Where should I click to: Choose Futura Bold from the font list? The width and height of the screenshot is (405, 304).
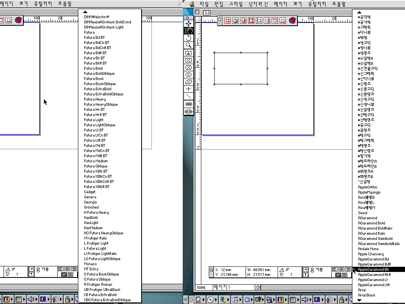tap(93, 68)
